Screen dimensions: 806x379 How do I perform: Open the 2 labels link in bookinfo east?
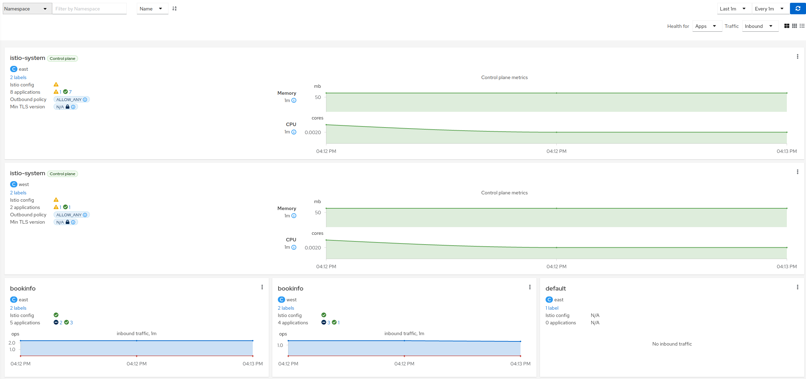pyautogui.click(x=18, y=308)
